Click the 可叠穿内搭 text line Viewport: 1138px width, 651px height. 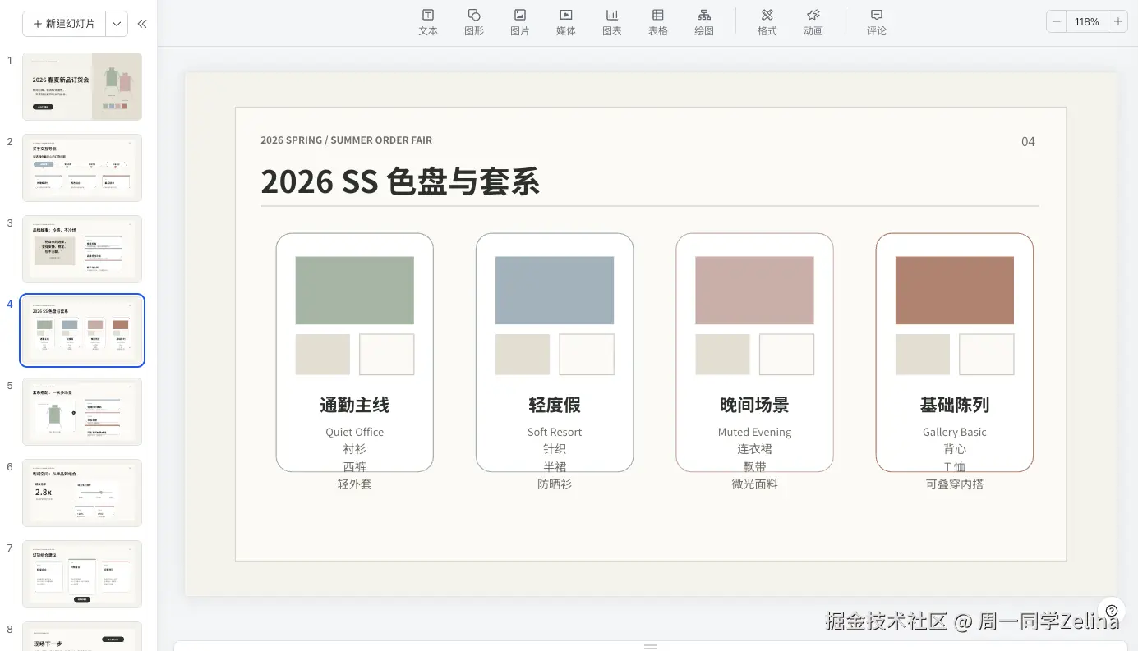[955, 484]
